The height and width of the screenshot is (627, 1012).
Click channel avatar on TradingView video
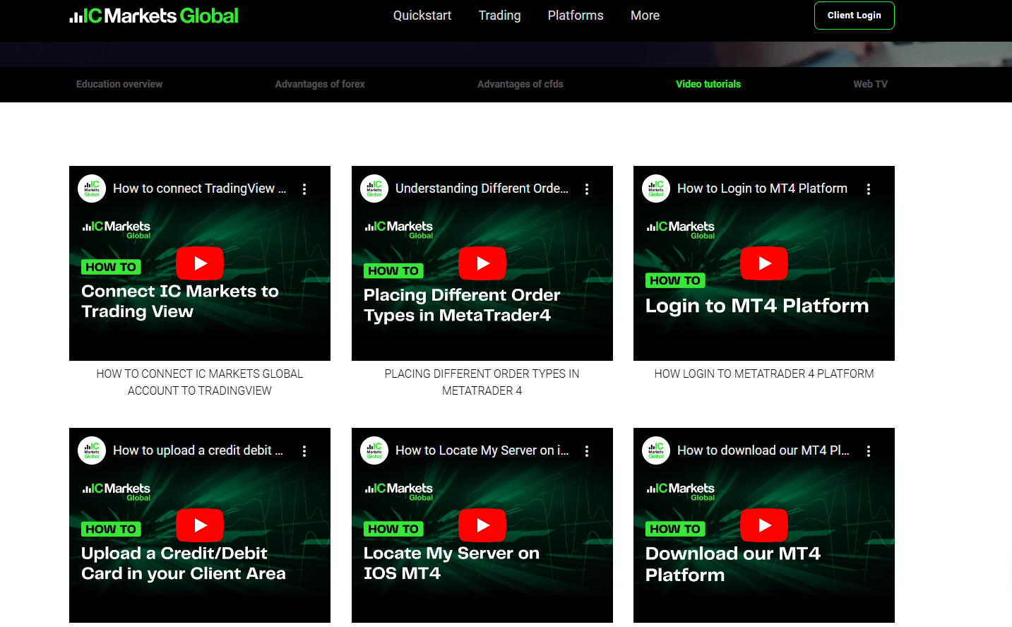coord(92,189)
